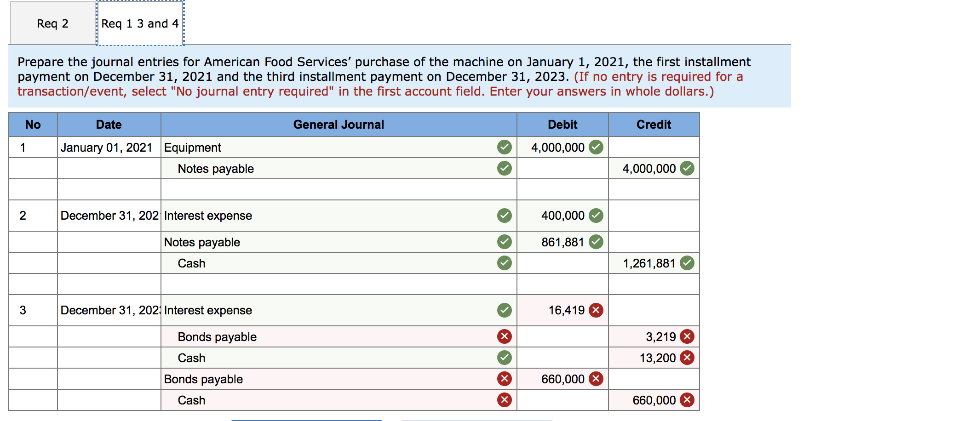The height and width of the screenshot is (421, 964).
Task: Click the Date column header
Action: pos(109,125)
